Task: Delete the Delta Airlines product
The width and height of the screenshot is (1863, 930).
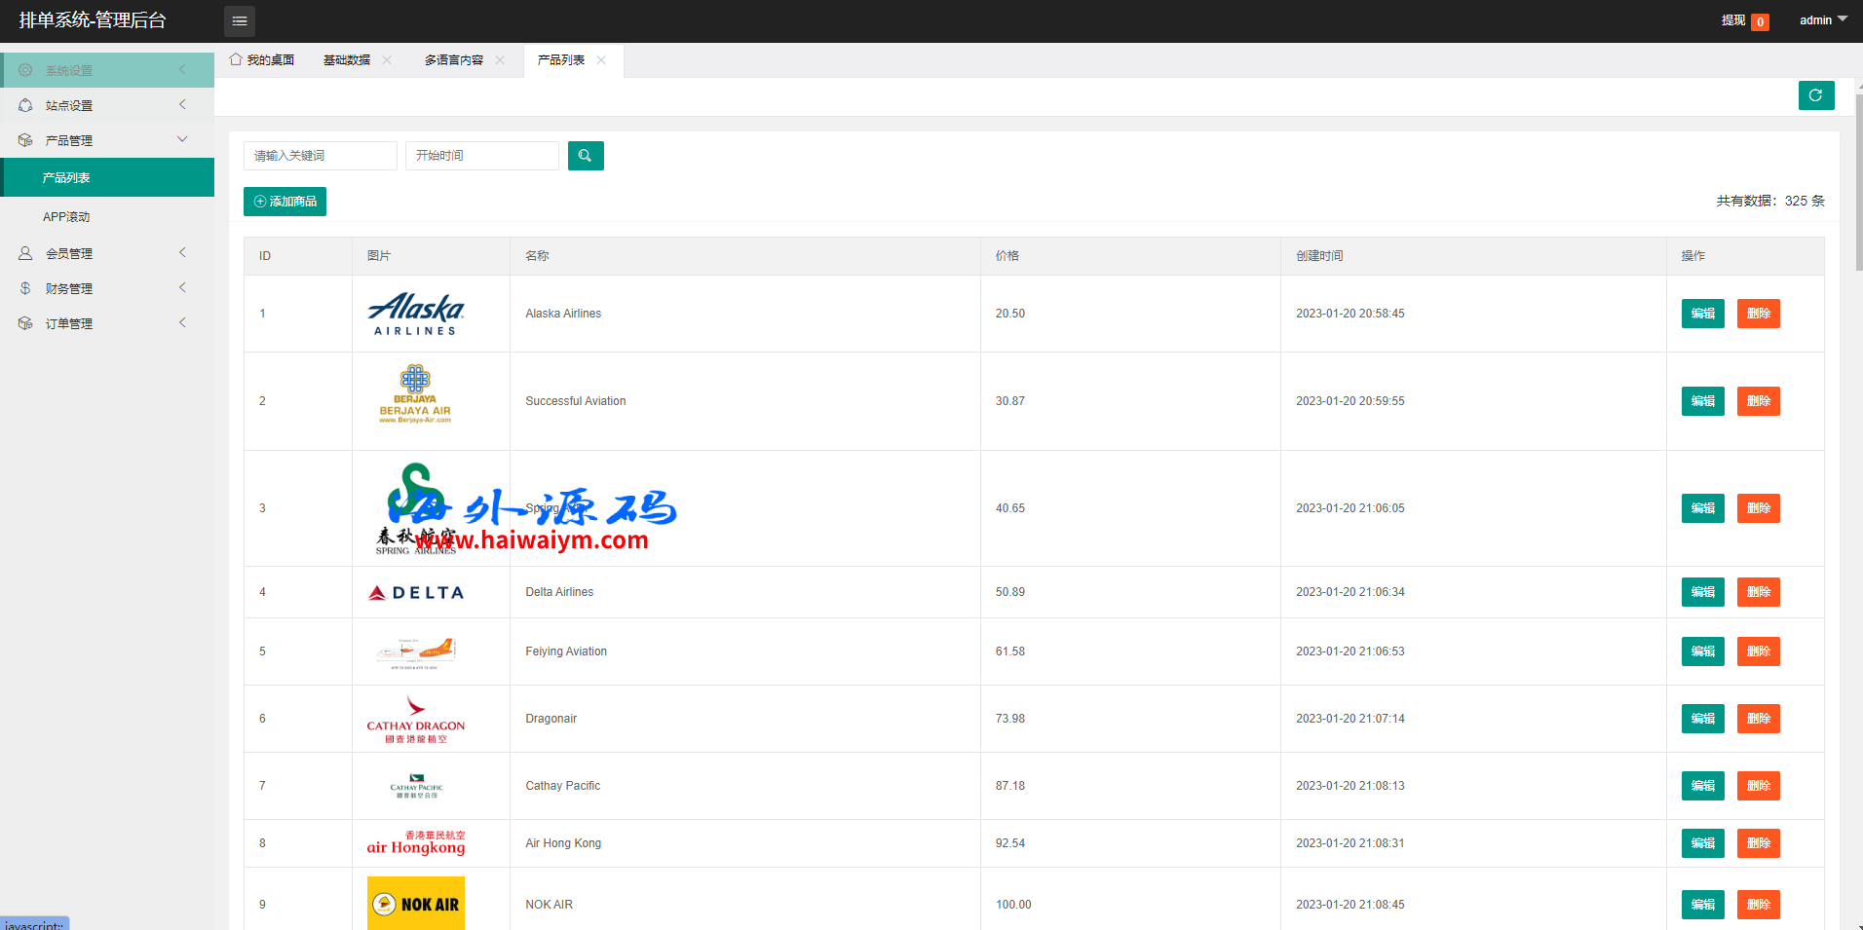Action: point(1758,592)
